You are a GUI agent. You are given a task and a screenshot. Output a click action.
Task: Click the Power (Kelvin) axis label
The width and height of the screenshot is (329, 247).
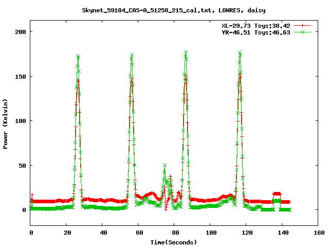tap(5, 124)
